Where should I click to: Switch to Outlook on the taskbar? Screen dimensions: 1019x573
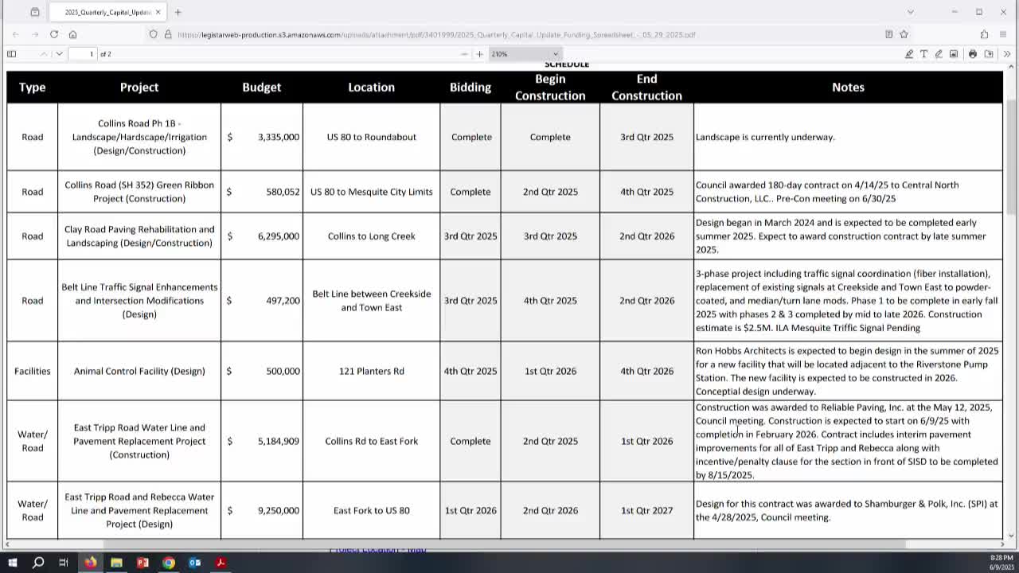pos(194,563)
